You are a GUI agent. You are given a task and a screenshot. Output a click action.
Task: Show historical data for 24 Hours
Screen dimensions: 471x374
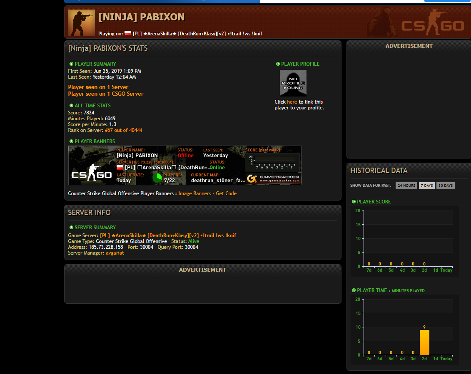(406, 186)
